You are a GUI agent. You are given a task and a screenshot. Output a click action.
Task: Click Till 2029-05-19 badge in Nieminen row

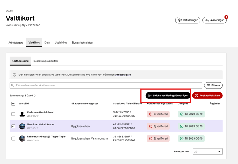(x=191, y=126)
